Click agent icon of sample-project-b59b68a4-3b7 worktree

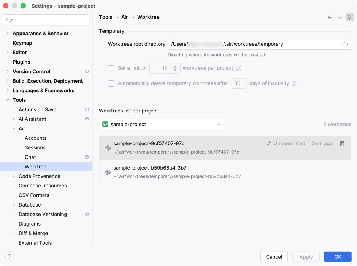pyautogui.click(x=108, y=172)
